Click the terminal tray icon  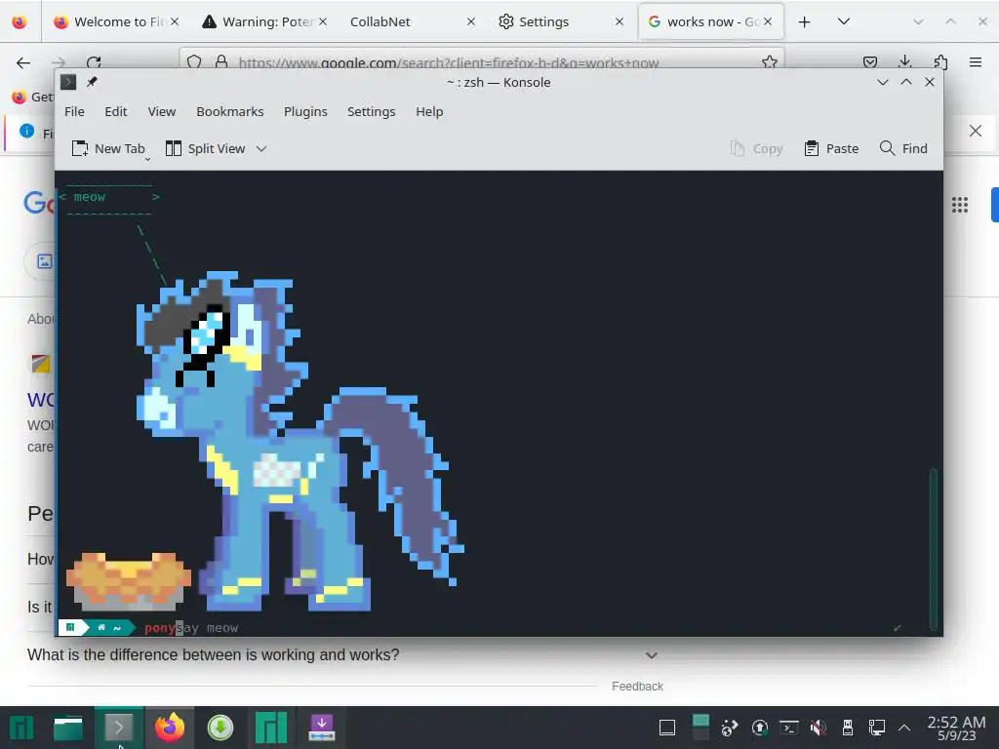pos(788,728)
